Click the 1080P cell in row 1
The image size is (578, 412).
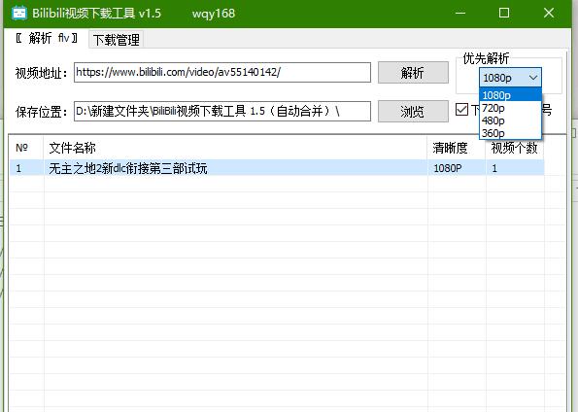pos(457,168)
